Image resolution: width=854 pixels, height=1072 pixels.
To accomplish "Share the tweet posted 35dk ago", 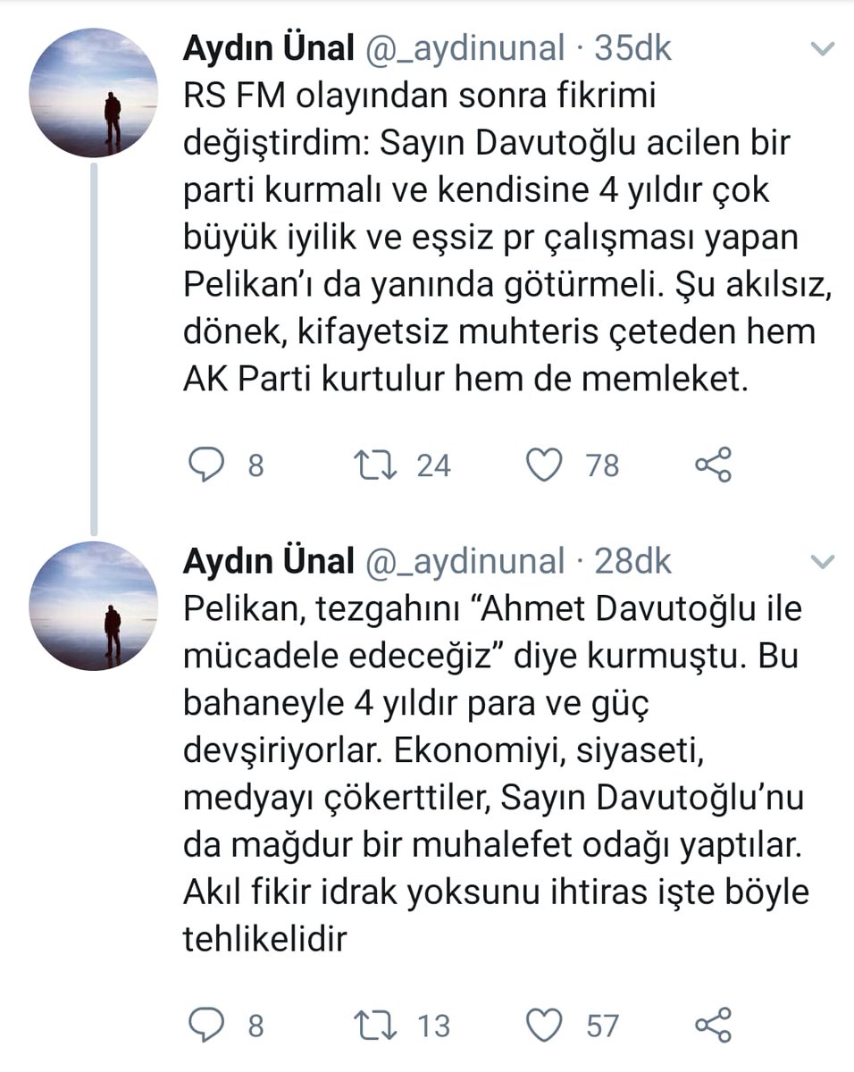I will 714,465.
